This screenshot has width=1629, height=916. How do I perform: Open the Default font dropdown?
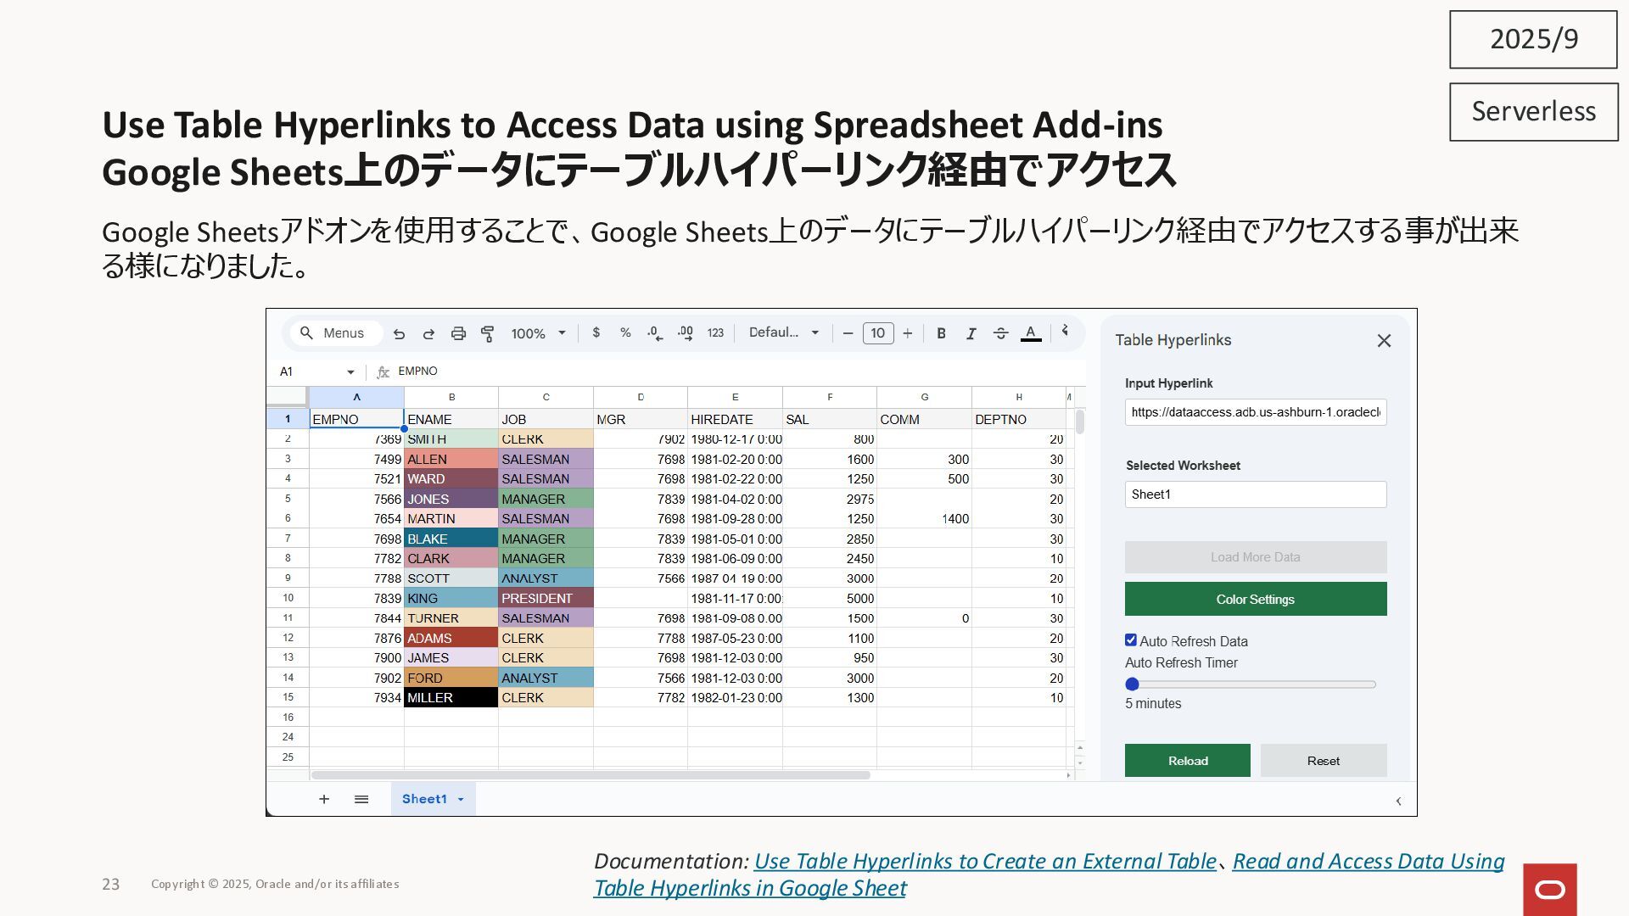pyautogui.click(x=783, y=333)
